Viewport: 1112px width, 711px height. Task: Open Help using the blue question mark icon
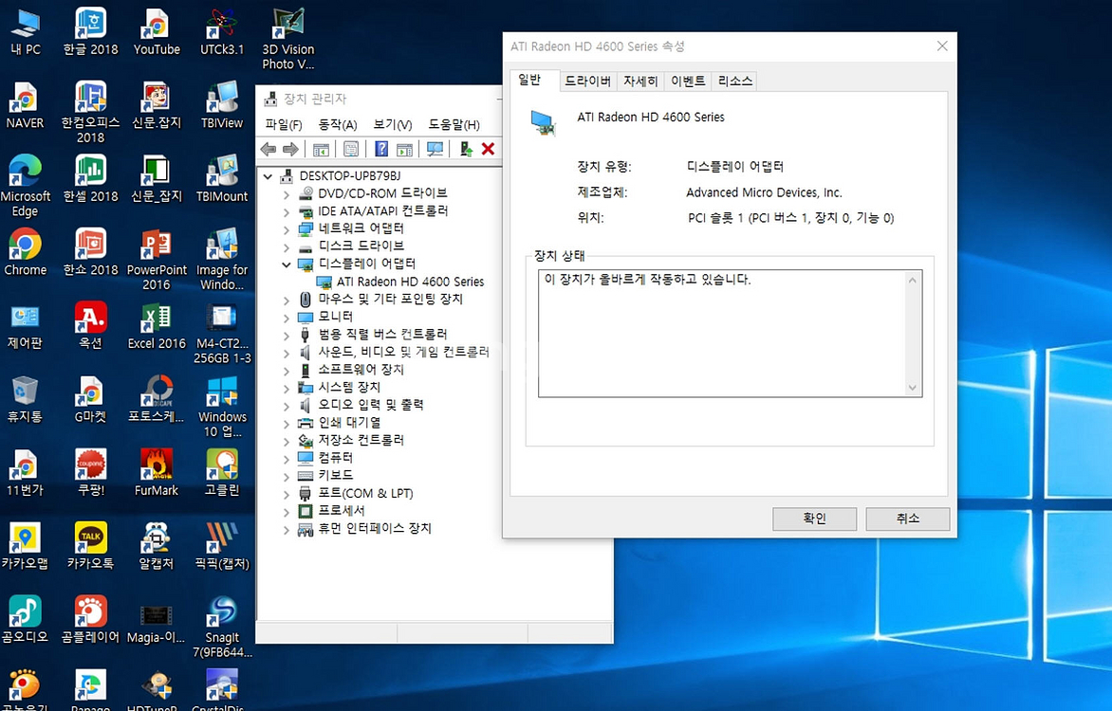[x=381, y=149]
